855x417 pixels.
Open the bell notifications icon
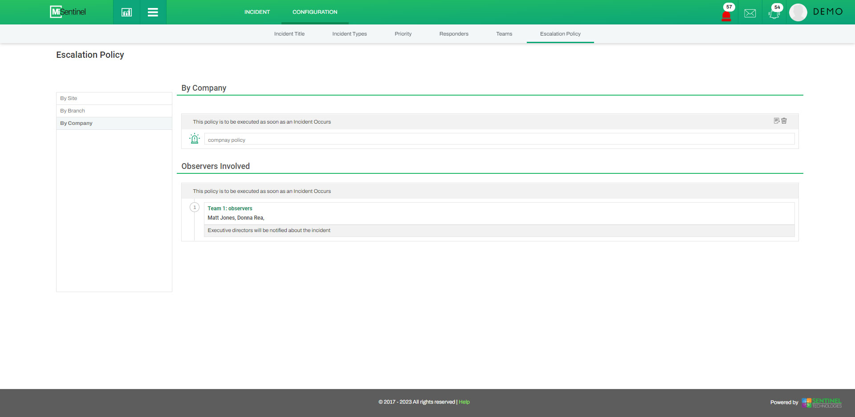click(774, 13)
